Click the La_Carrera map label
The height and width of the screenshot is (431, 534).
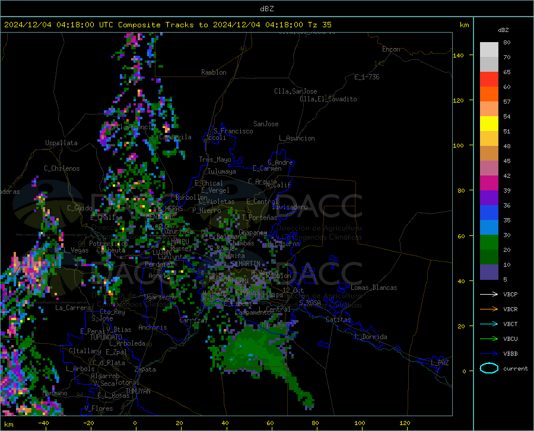[x=73, y=308]
